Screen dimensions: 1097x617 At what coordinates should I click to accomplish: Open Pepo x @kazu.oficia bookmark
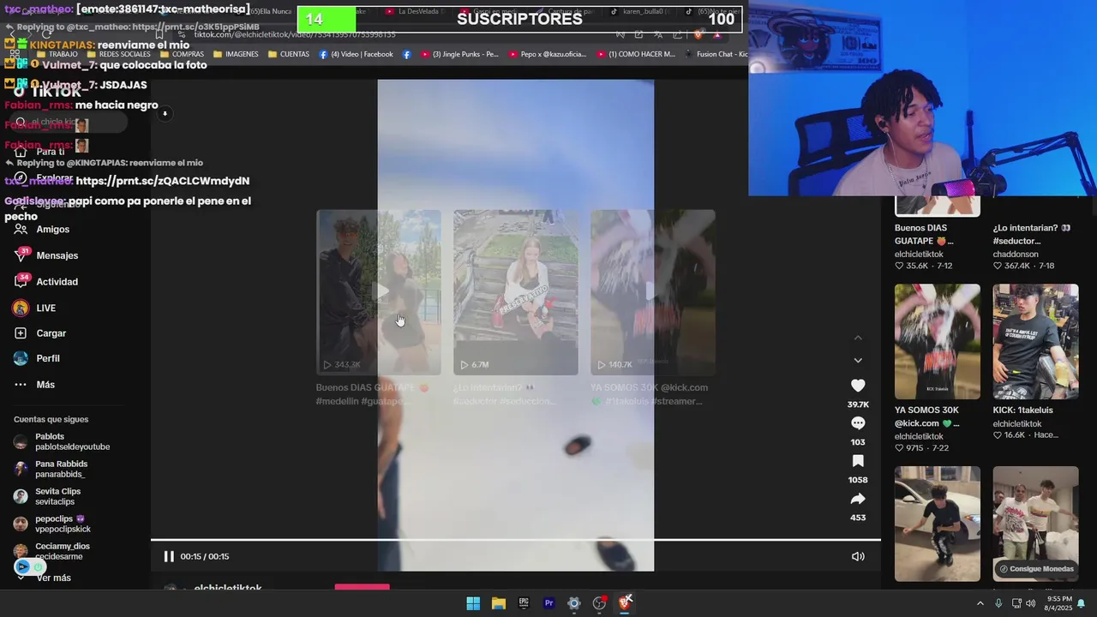[x=548, y=54]
